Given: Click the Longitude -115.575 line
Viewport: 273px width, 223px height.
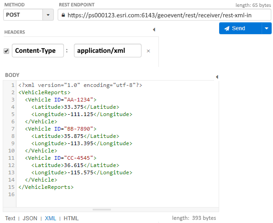Looking at the screenshot, I should point(82,172).
